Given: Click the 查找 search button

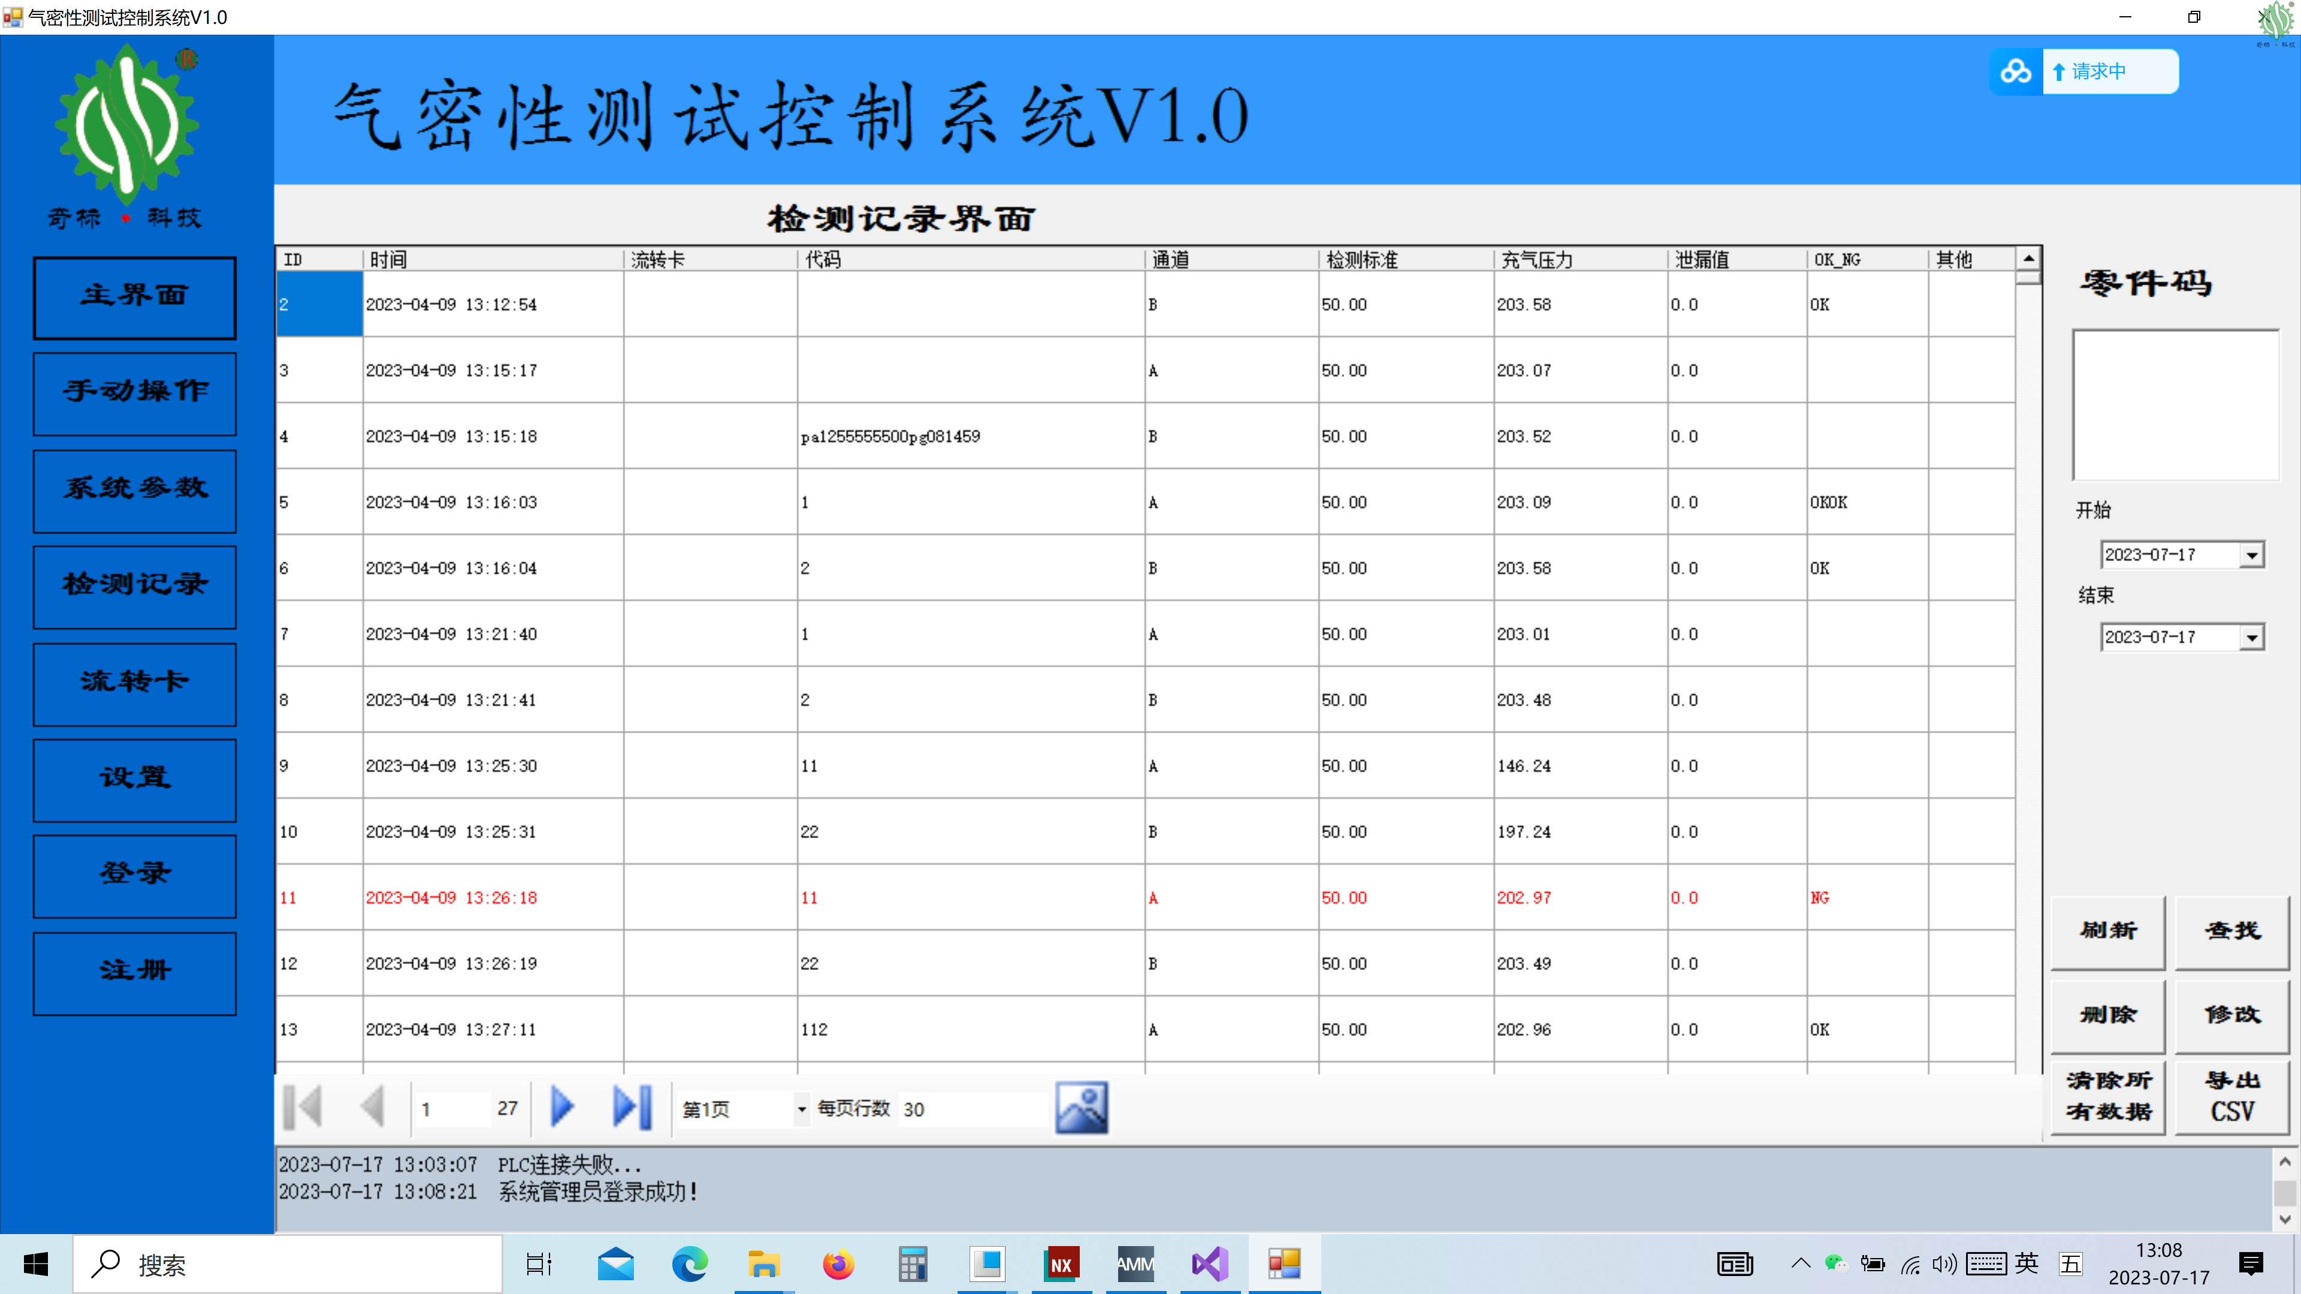Looking at the screenshot, I should click(x=2231, y=932).
